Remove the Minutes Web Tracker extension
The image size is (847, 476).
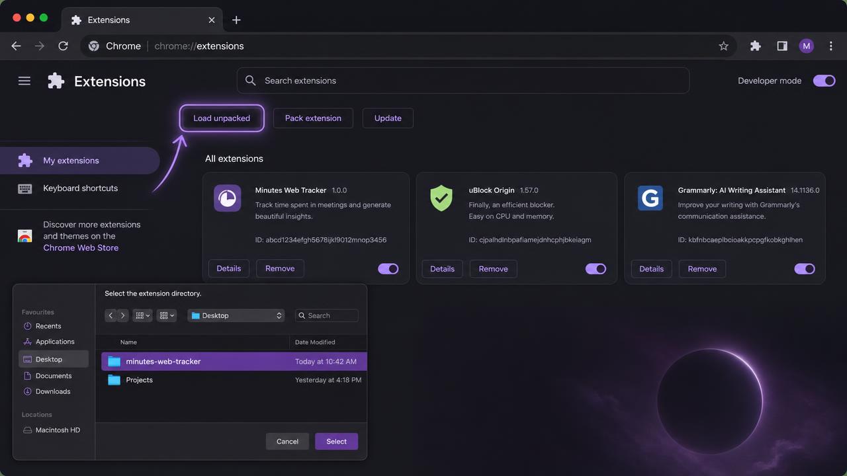pos(280,268)
